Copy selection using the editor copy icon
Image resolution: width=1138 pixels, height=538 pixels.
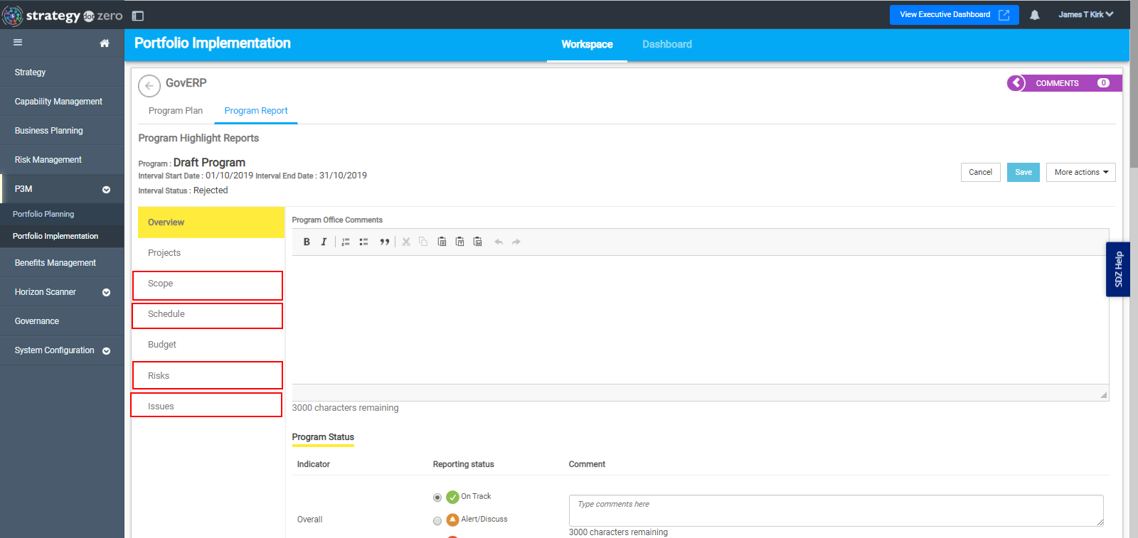(x=423, y=242)
